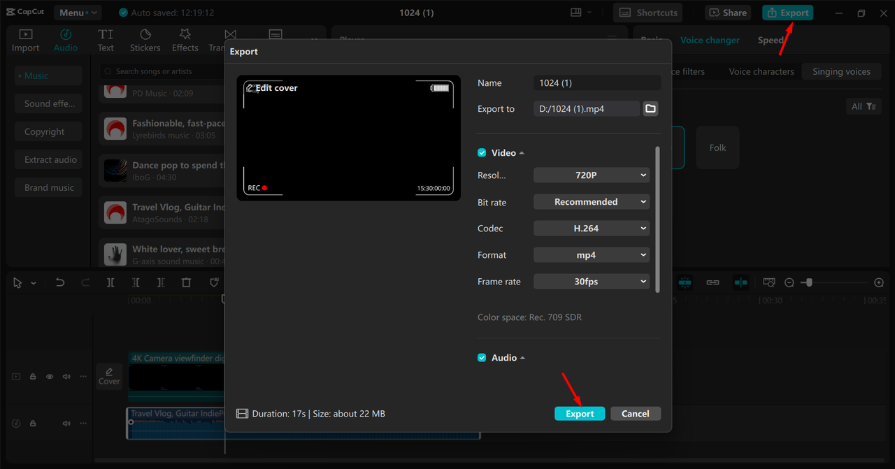895x469 pixels.
Task: Click the Cover button on the timeline
Action: (109, 376)
